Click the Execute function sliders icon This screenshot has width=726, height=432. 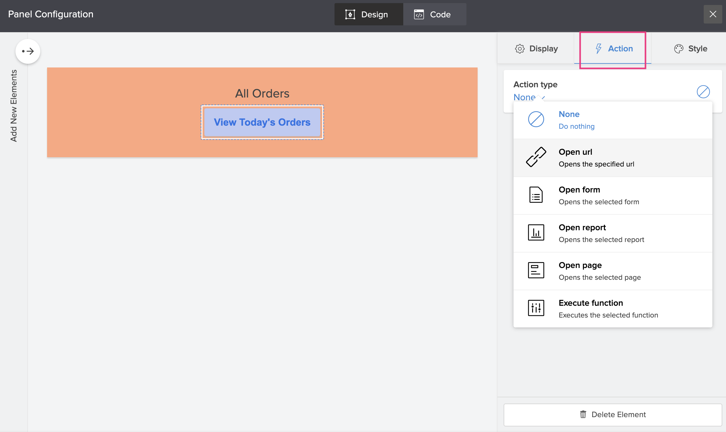536,308
